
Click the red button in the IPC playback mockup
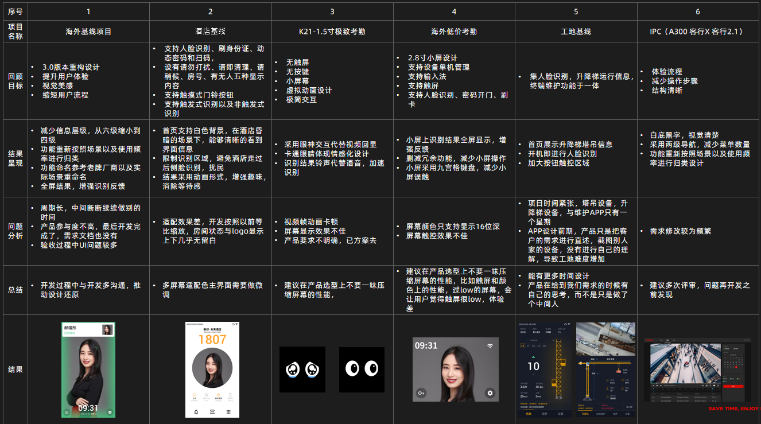(733, 386)
